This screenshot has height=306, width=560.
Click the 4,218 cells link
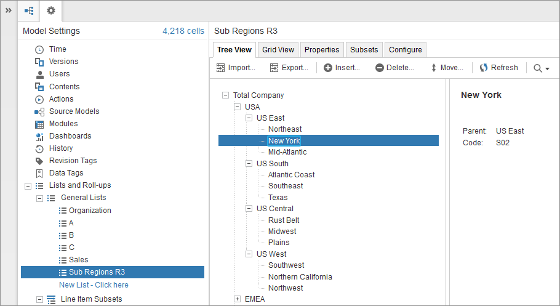[183, 31]
